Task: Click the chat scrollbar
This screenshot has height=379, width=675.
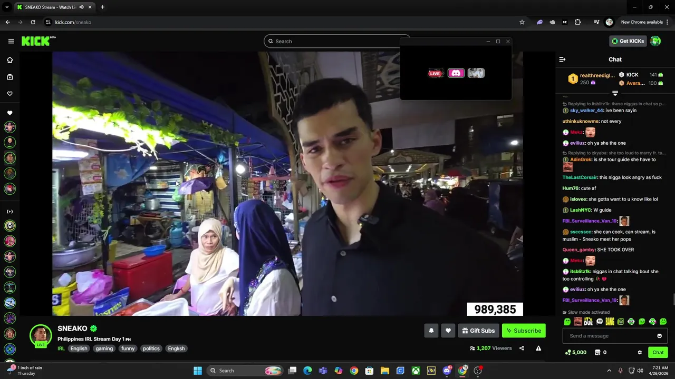Action: pyautogui.click(x=673, y=300)
